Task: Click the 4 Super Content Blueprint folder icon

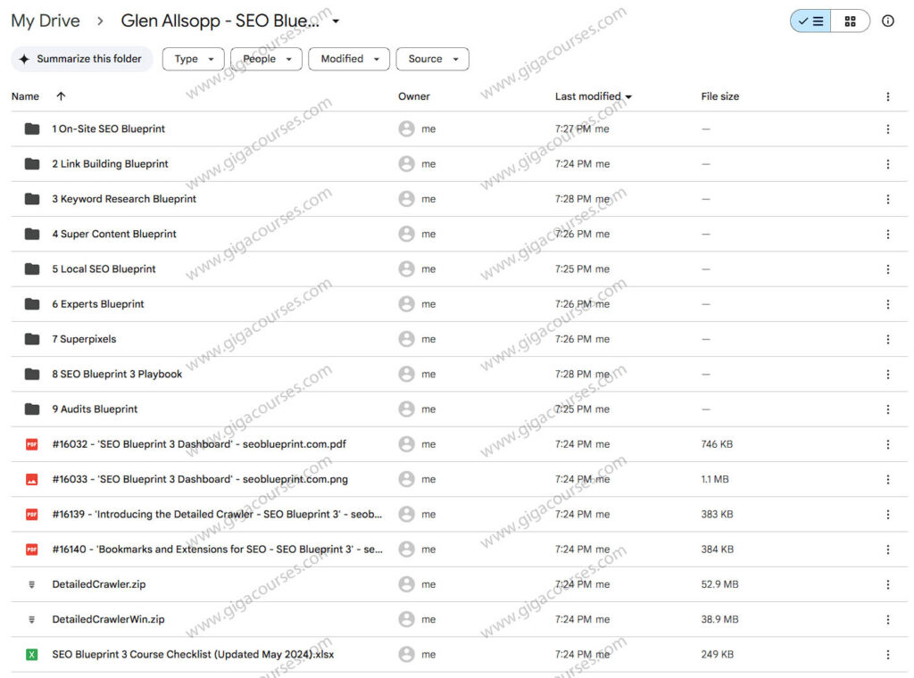Action: [32, 234]
